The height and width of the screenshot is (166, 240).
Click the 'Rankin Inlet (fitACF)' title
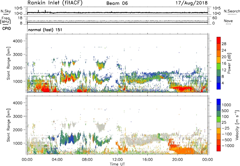55,3
